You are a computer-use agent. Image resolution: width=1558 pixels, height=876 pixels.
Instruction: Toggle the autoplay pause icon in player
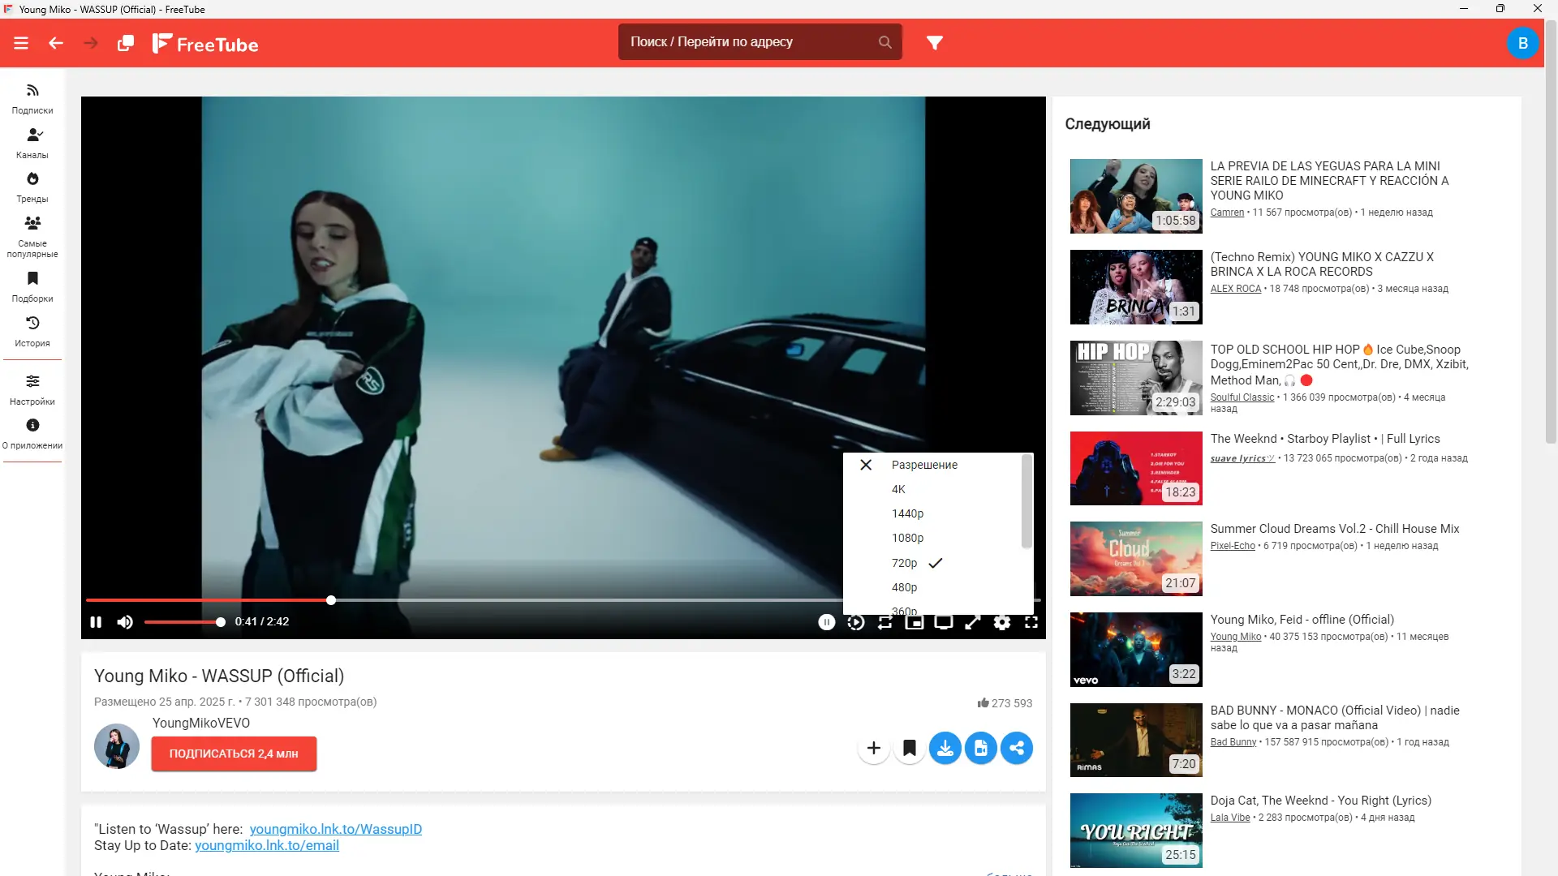click(x=826, y=622)
